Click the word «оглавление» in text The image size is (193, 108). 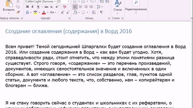point(55,74)
